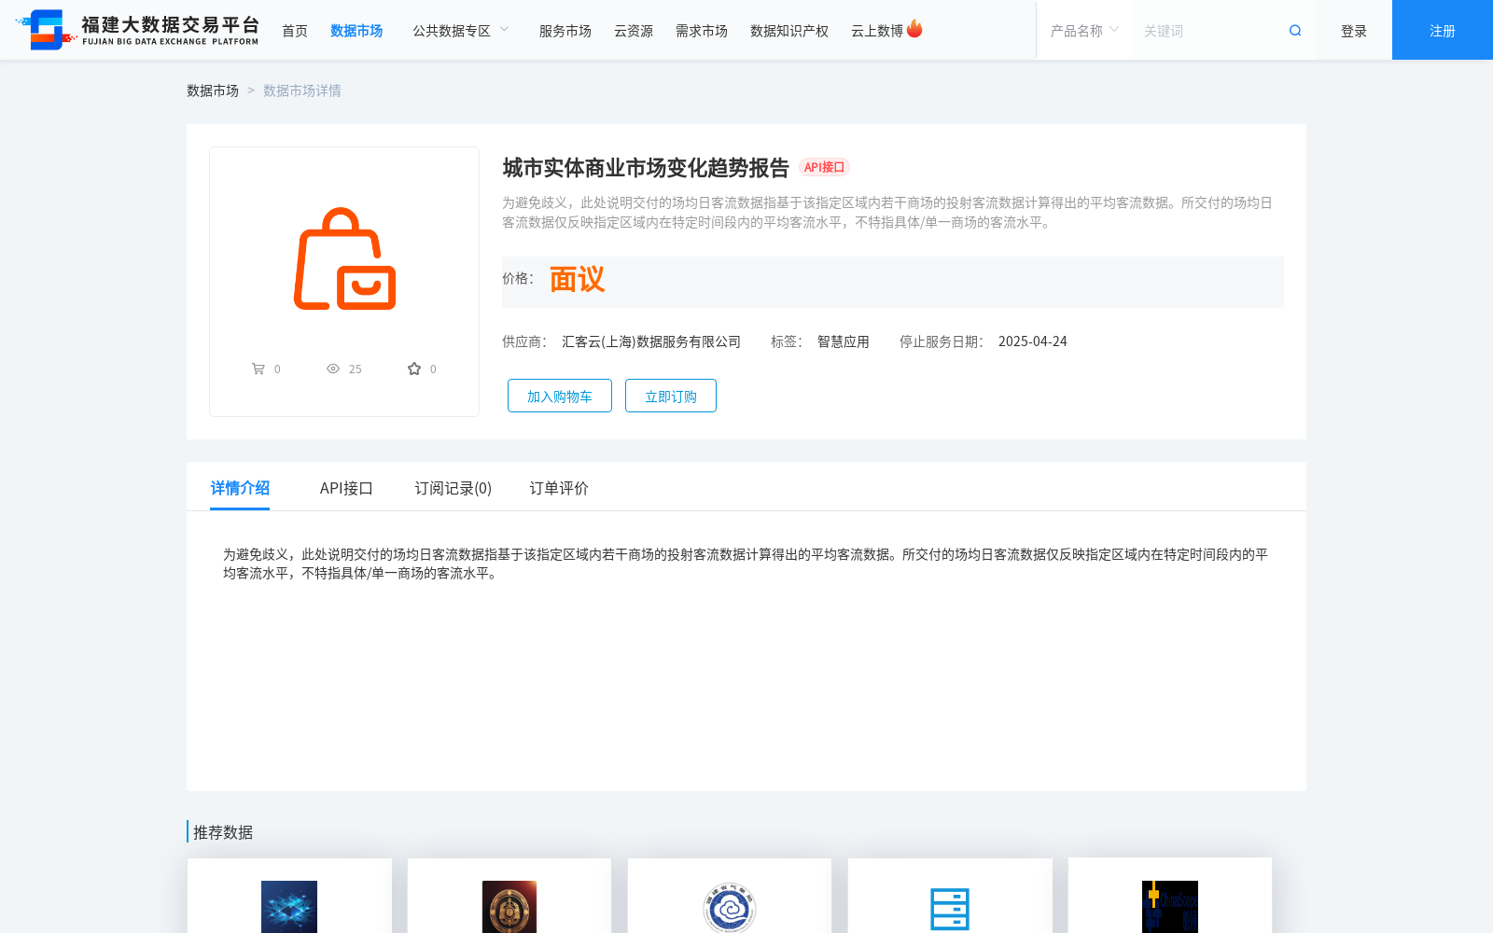This screenshot has height=933, width=1493.
Task: Click the flame icon beside 云上数博
Action: pyautogui.click(x=914, y=29)
